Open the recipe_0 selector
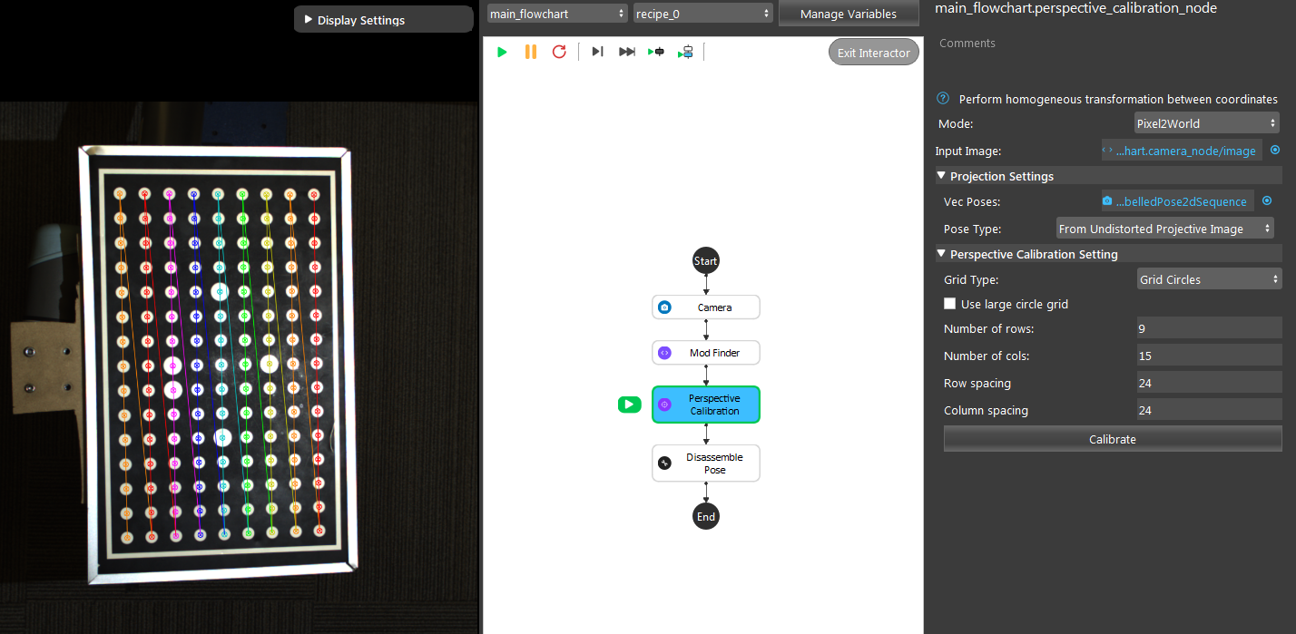This screenshot has height=634, width=1296. click(703, 14)
